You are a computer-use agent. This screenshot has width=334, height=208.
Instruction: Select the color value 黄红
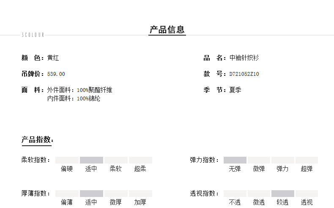pyautogui.click(x=53, y=58)
